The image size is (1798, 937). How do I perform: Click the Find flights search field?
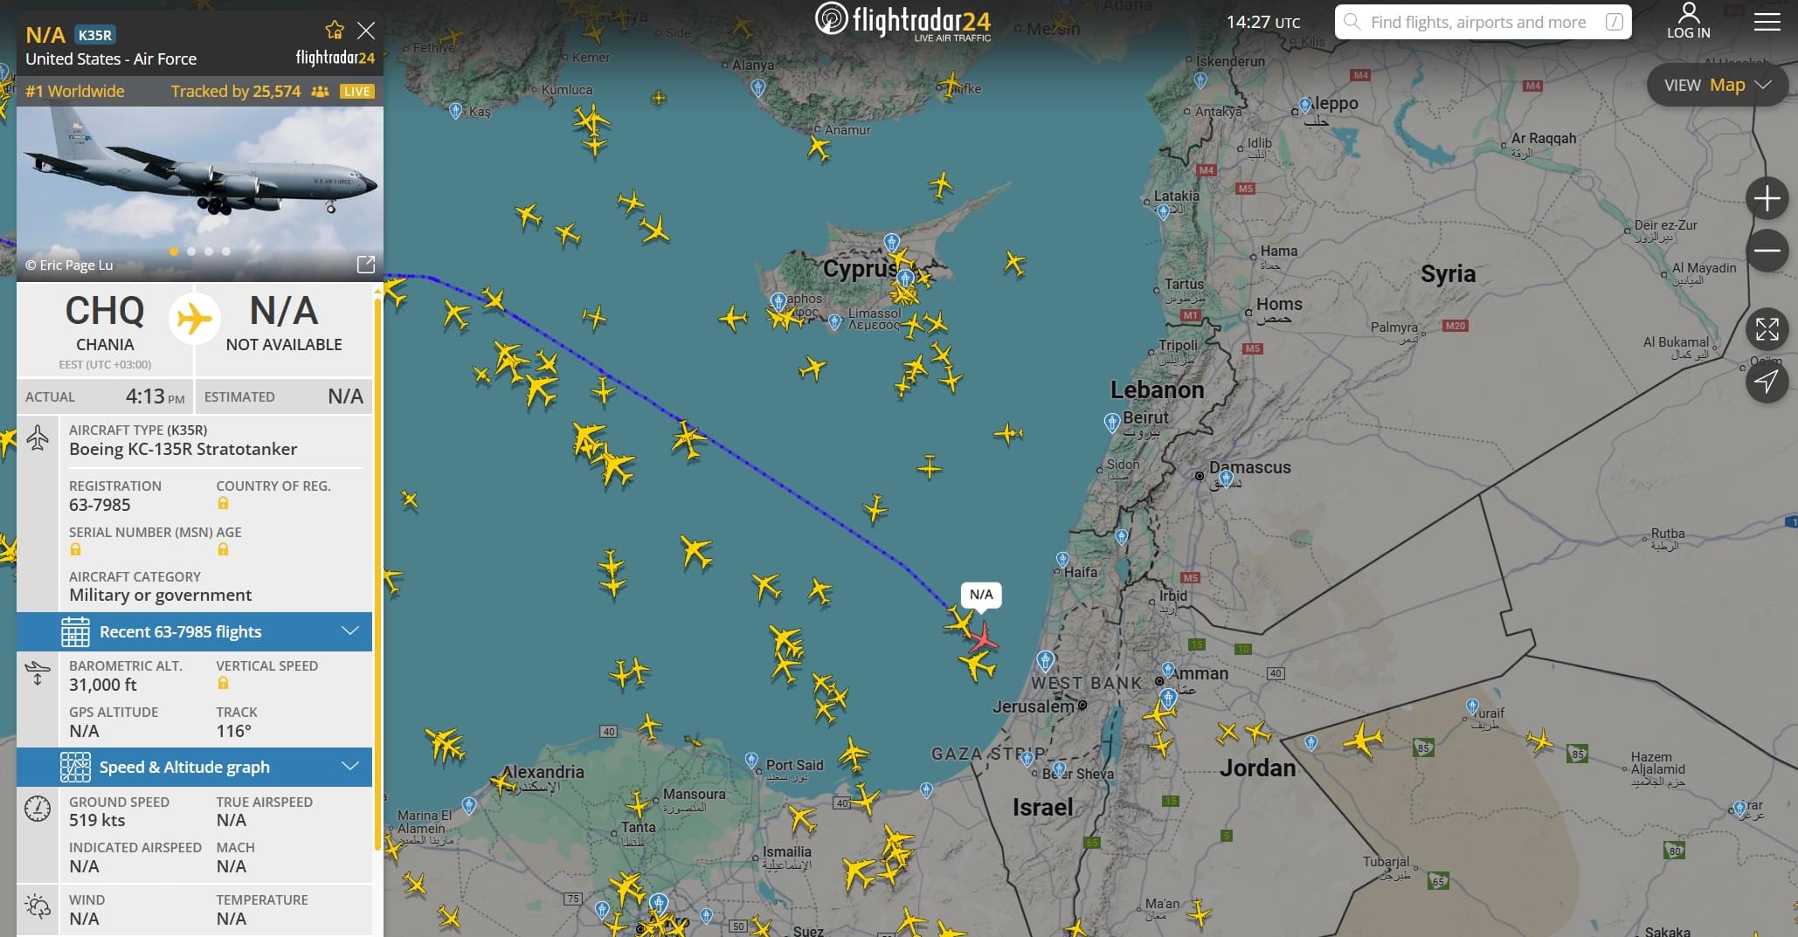click(x=1483, y=22)
